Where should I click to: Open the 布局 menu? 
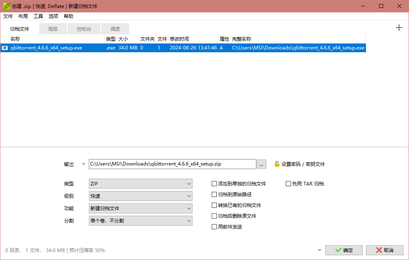coord(23,16)
